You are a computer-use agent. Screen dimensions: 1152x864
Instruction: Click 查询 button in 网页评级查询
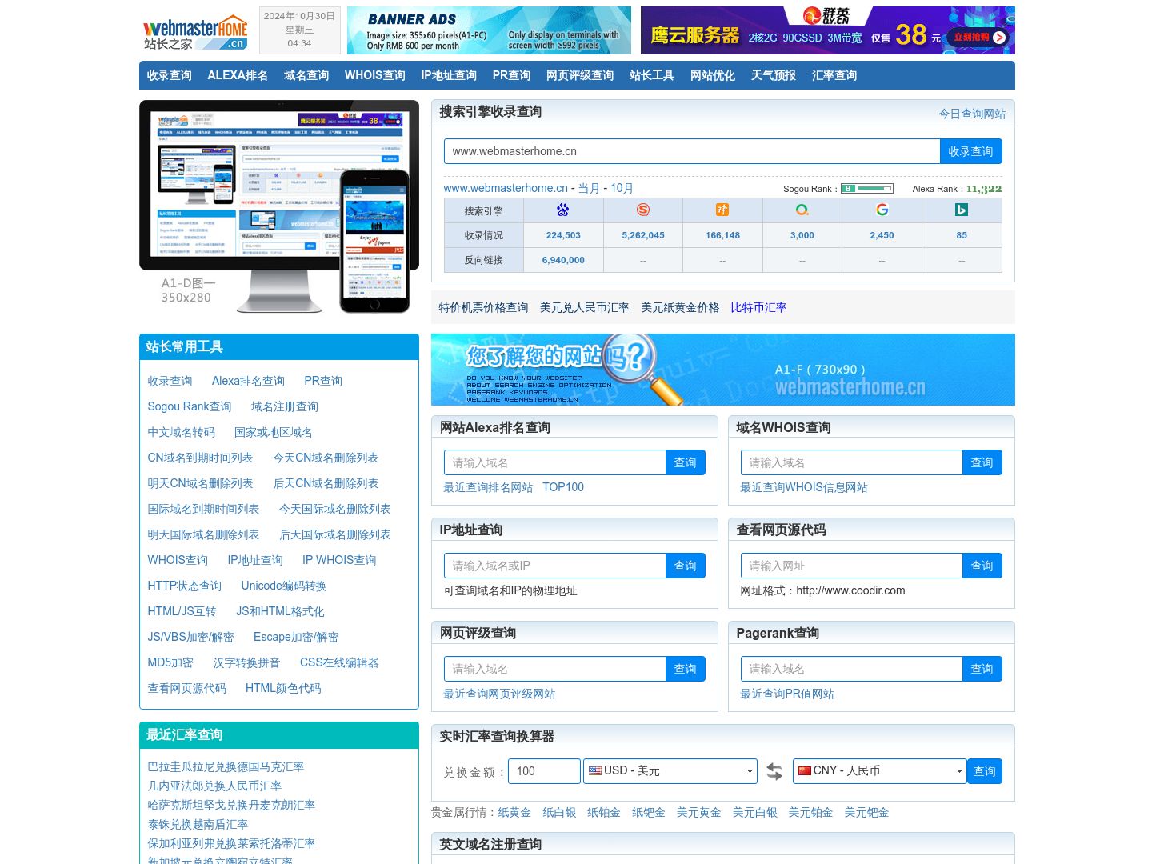pos(685,669)
